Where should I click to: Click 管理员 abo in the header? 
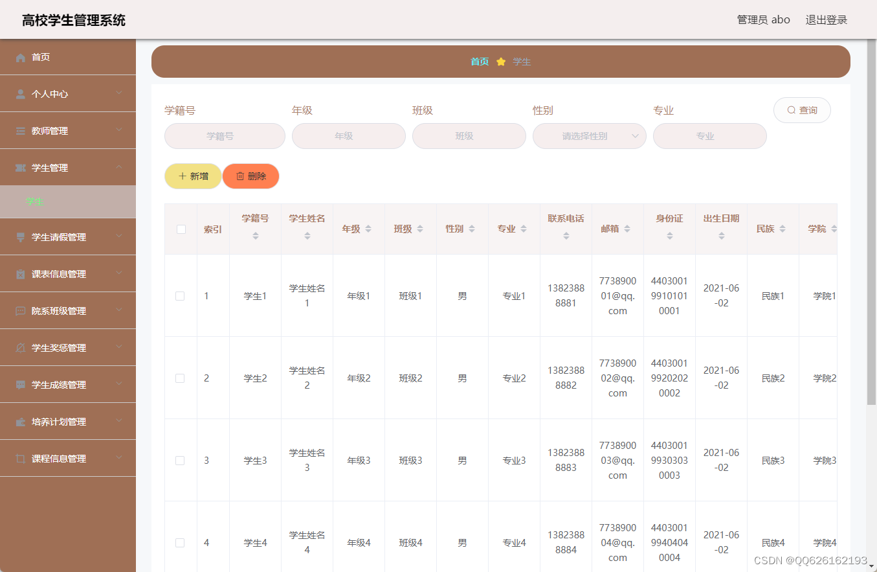click(764, 19)
